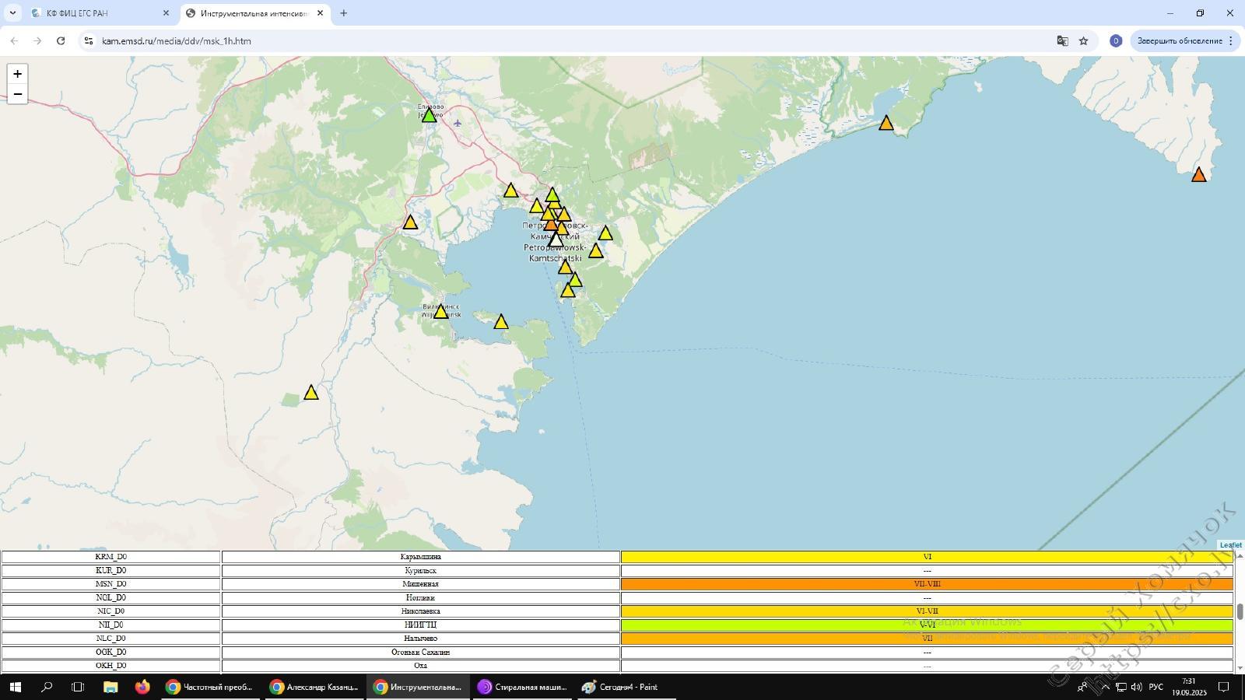Viewport: 1245px width, 700px height.
Task: Toggle the РУС keyboard language indicator
Action: click(1156, 688)
